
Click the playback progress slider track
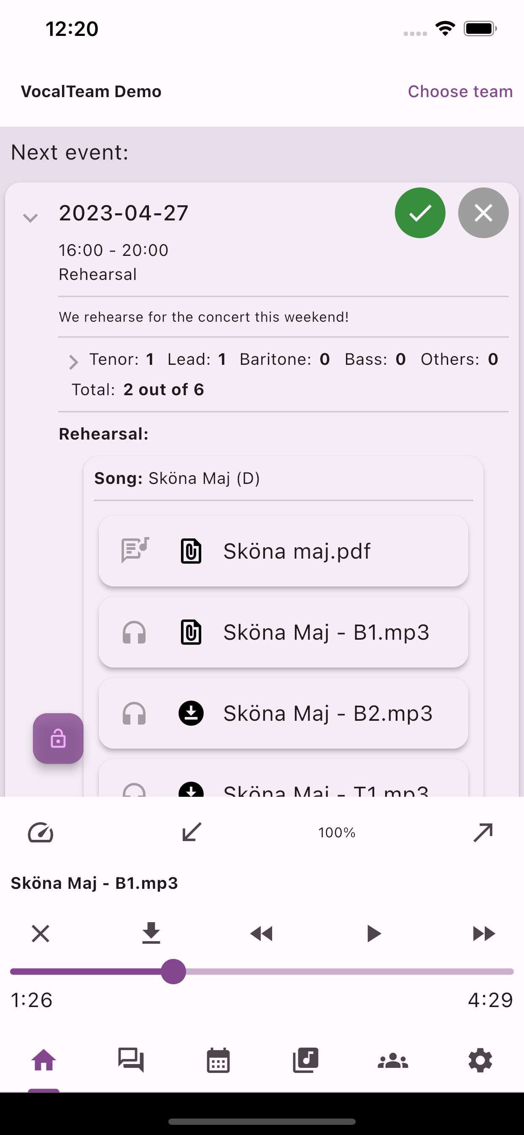click(x=262, y=972)
